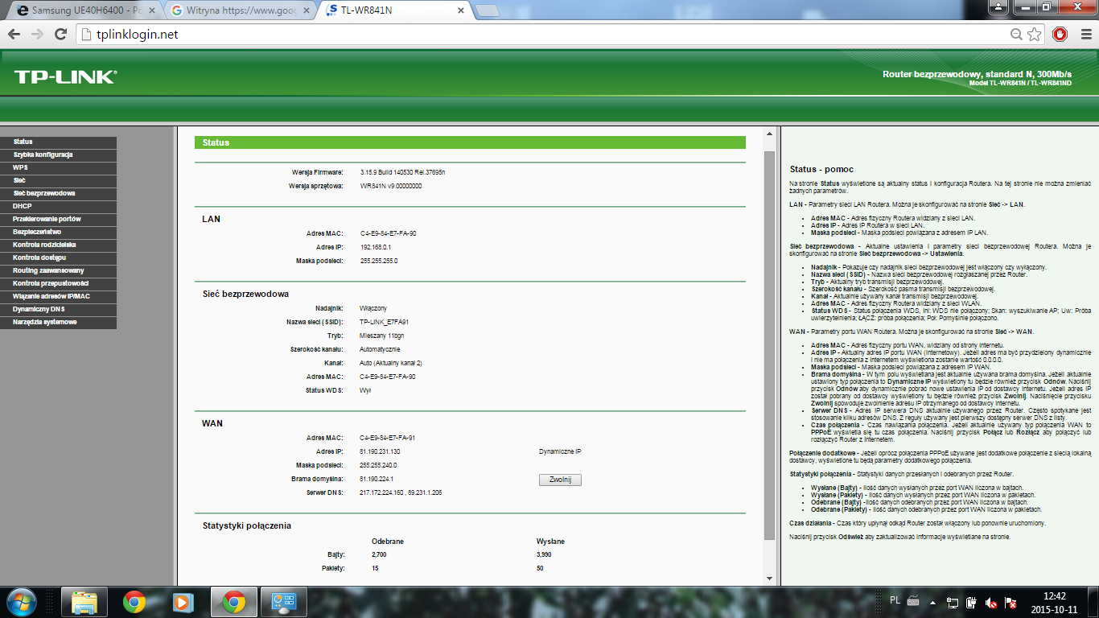
Task: Click the Status - pomoc help heading
Action: (x=821, y=169)
